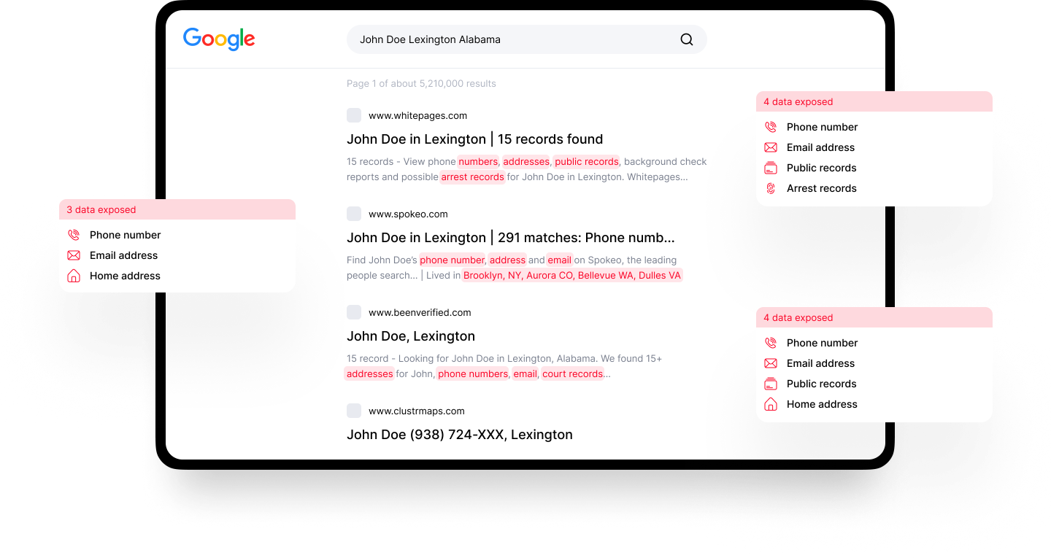Open the Spokeo 291 matches result title

coord(510,238)
